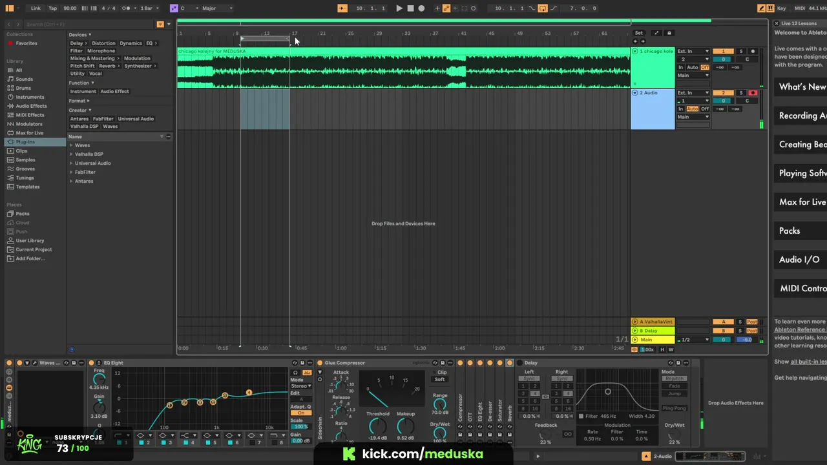Set track 1 monitor to Auto
The height and width of the screenshot is (465, 827).
[693, 67]
